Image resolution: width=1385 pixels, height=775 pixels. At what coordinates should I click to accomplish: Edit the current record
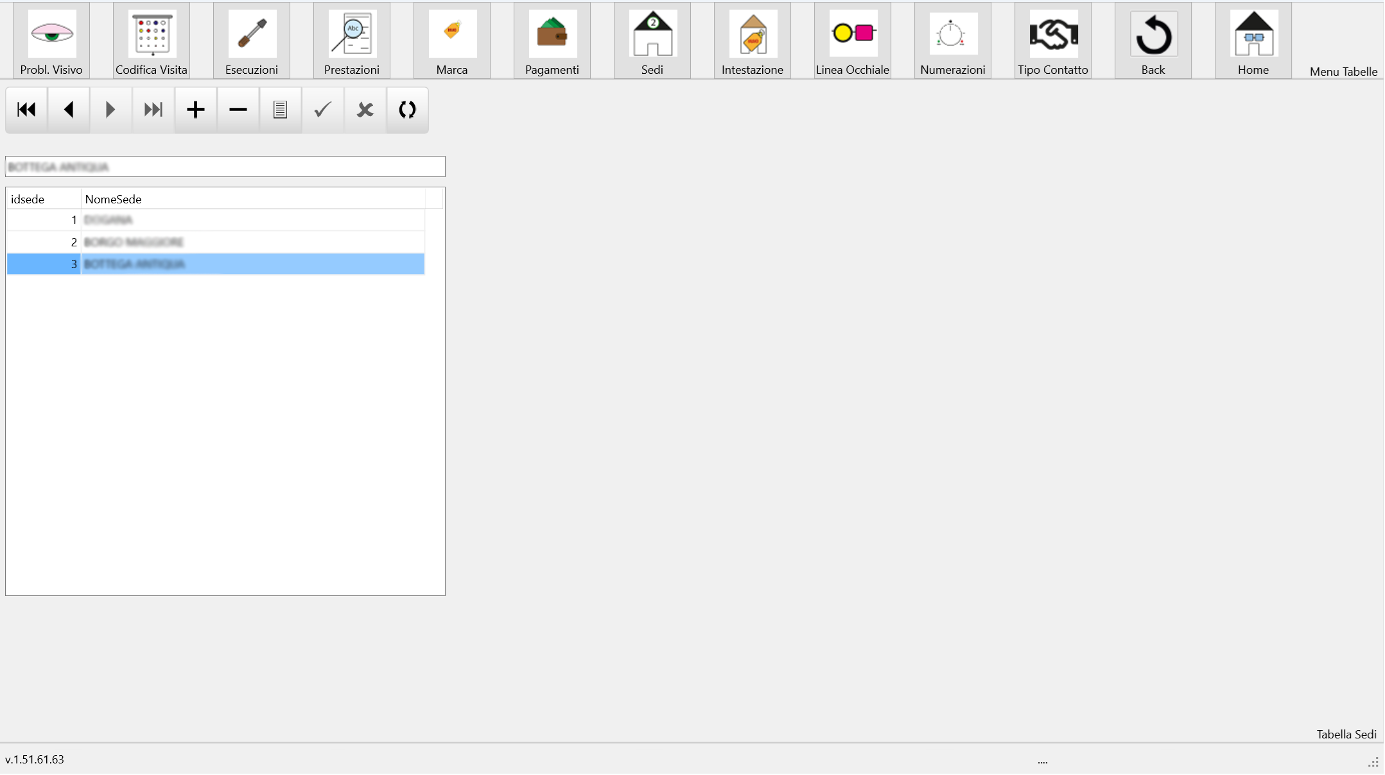coord(281,110)
